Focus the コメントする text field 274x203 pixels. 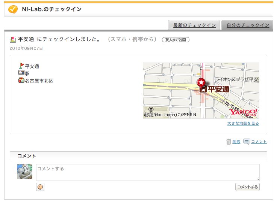[x=148, y=172]
